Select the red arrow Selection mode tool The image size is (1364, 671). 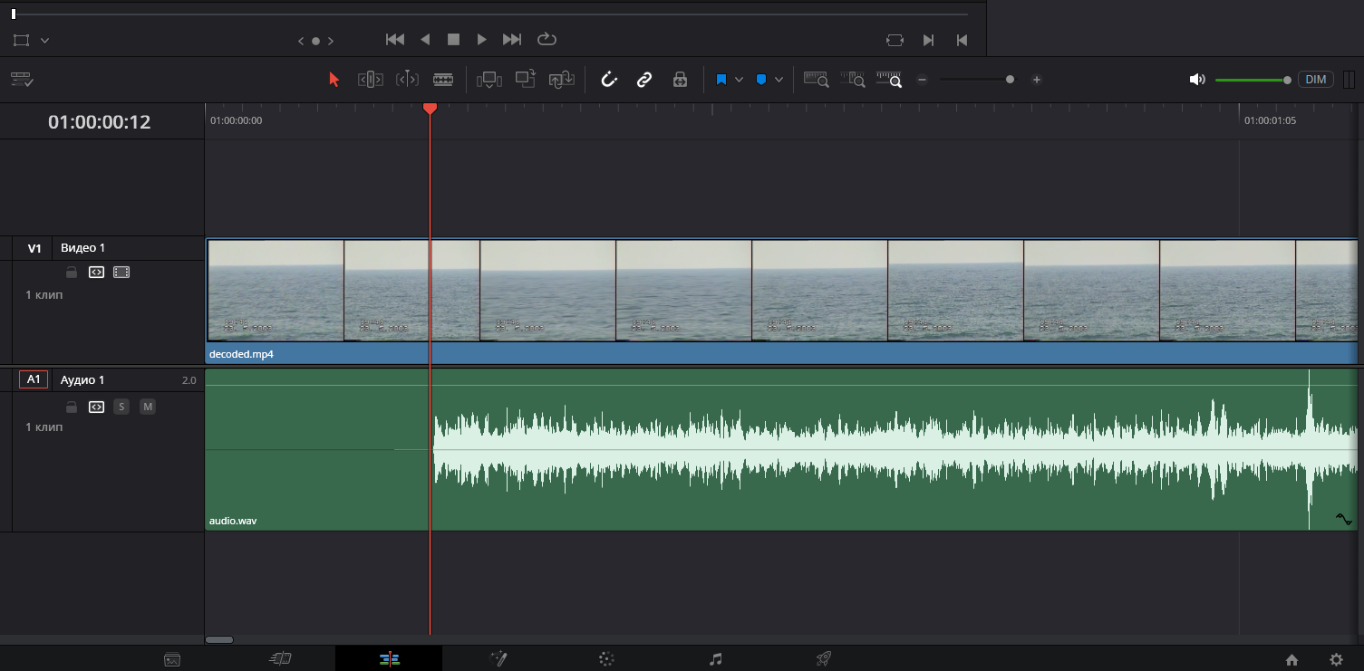(x=334, y=80)
